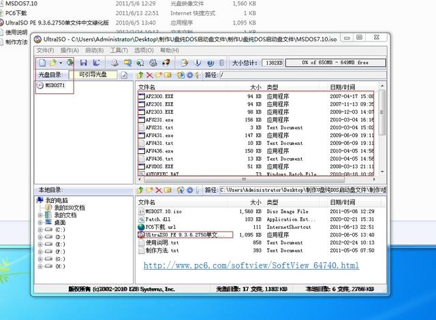Go up a folder in image pane
Image resolution: width=436 pixels, height=320 pixels.
tap(140, 75)
